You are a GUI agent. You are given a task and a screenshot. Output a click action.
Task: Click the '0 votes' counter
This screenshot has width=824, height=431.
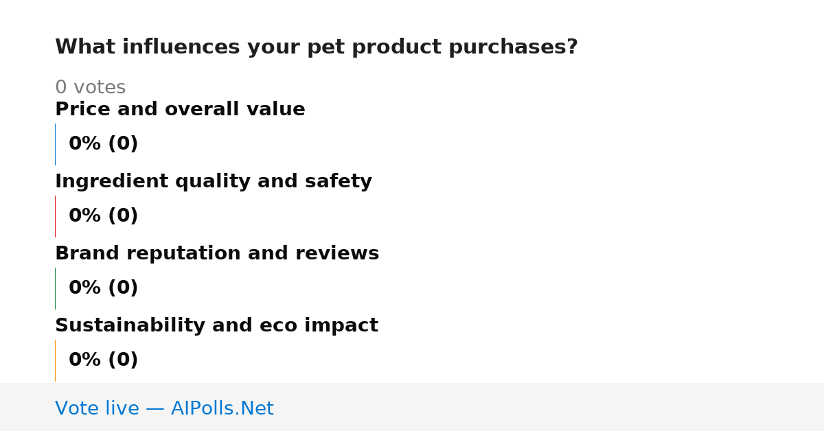click(x=90, y=88)
